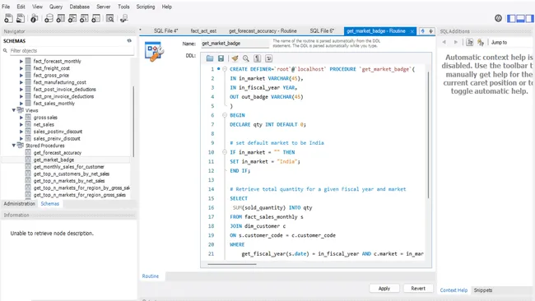Click the DDL open file folder icon

coord(210,58)
